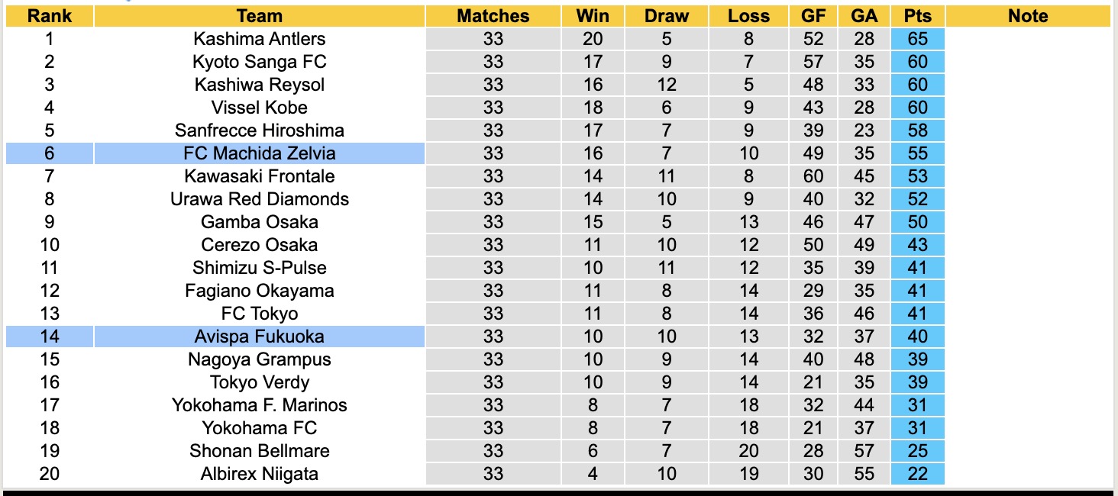Click the highlighted Avispa Fukuoka team name
Screen dimensions: 1118x496
tap(260, 337)
